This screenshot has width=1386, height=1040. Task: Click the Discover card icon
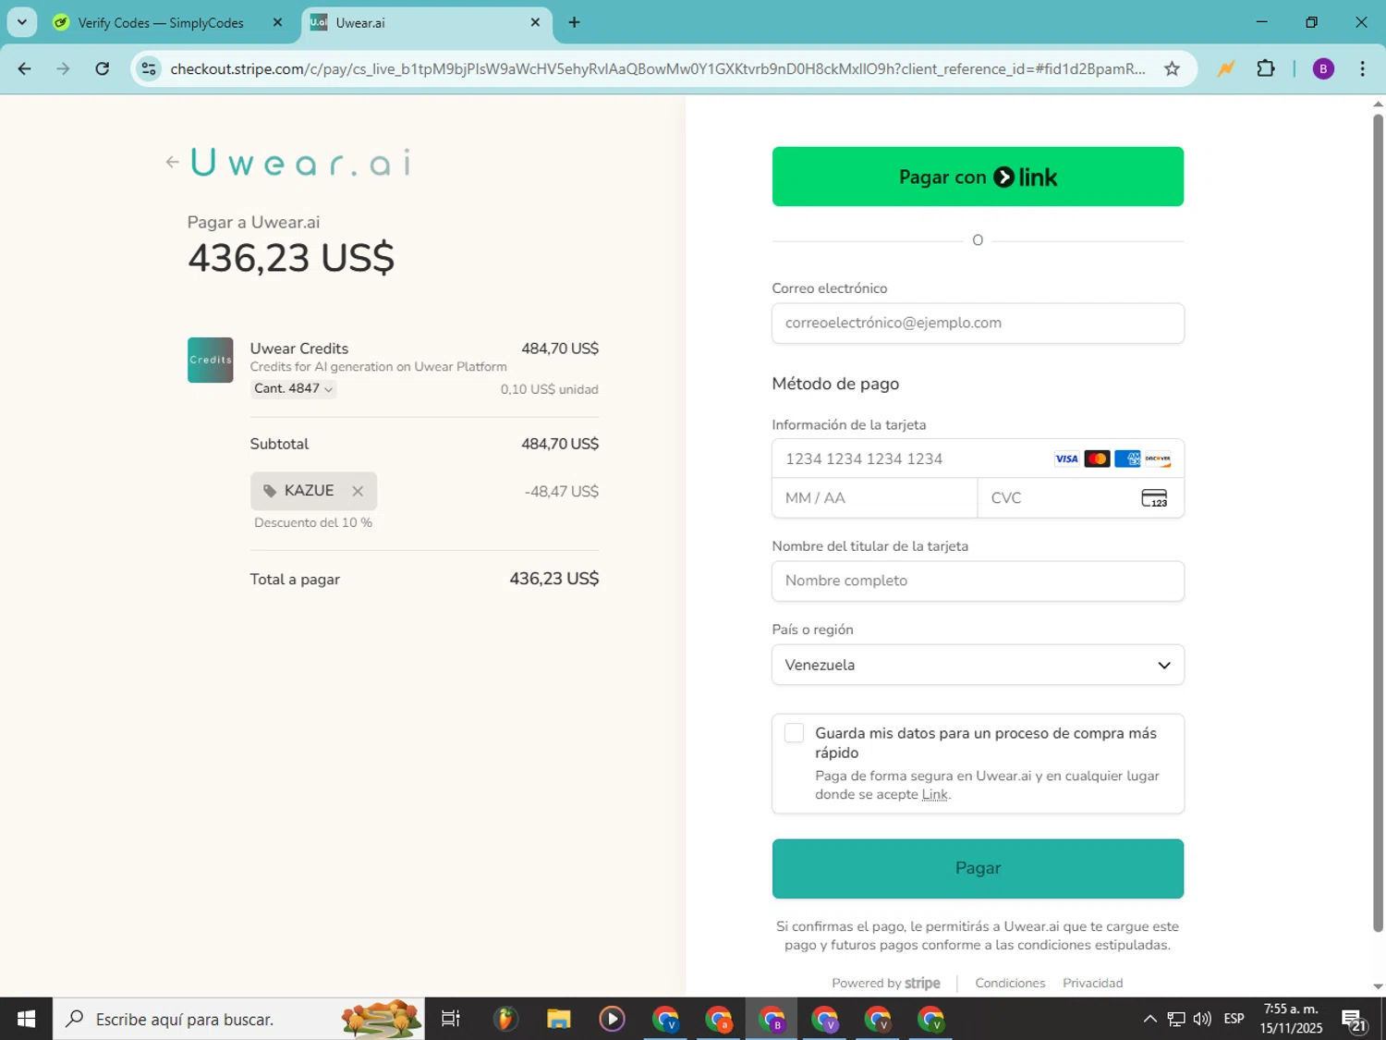coord(1158,459)
